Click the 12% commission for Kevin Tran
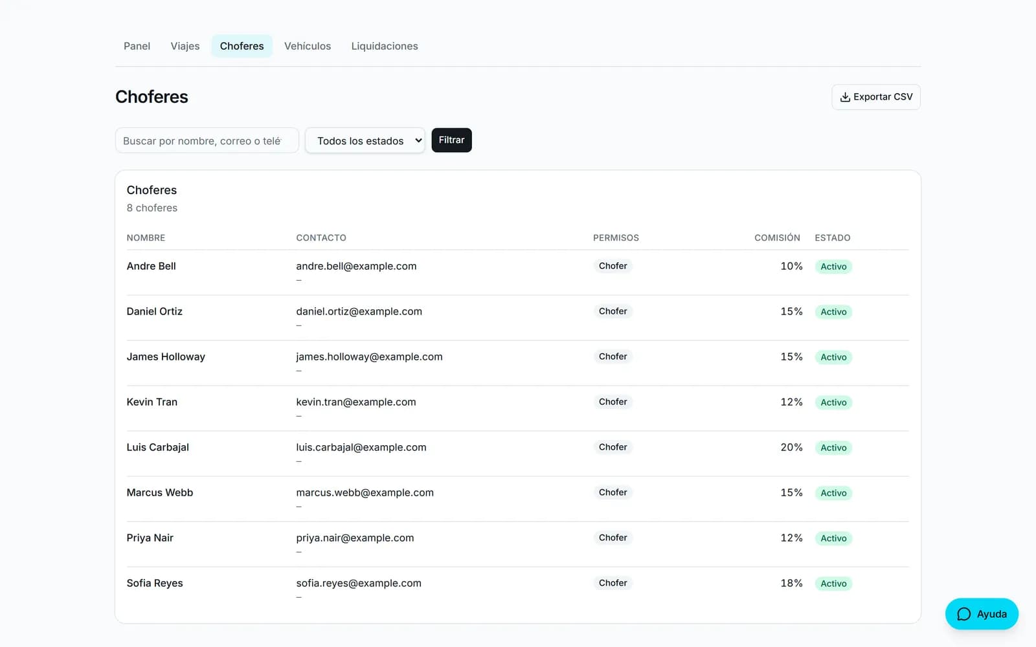Screen dimensions: 1036x647 pyautogui.click(x=791, y=402)
